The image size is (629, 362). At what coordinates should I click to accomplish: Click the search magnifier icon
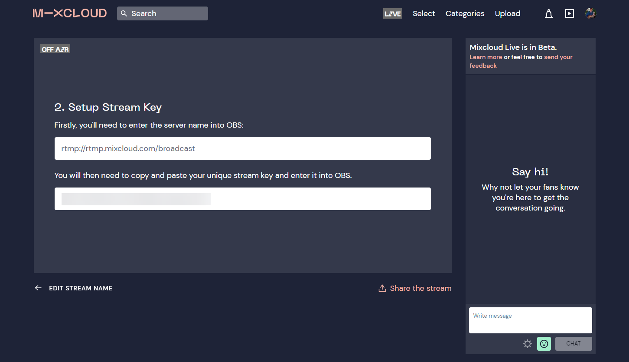pos(124,13)
